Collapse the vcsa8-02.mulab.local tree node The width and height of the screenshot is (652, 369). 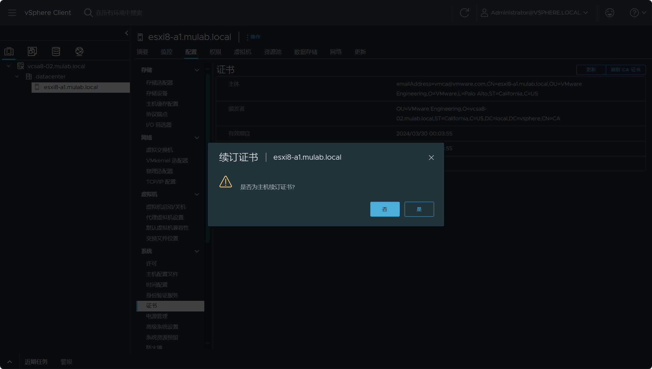[8, 66]
